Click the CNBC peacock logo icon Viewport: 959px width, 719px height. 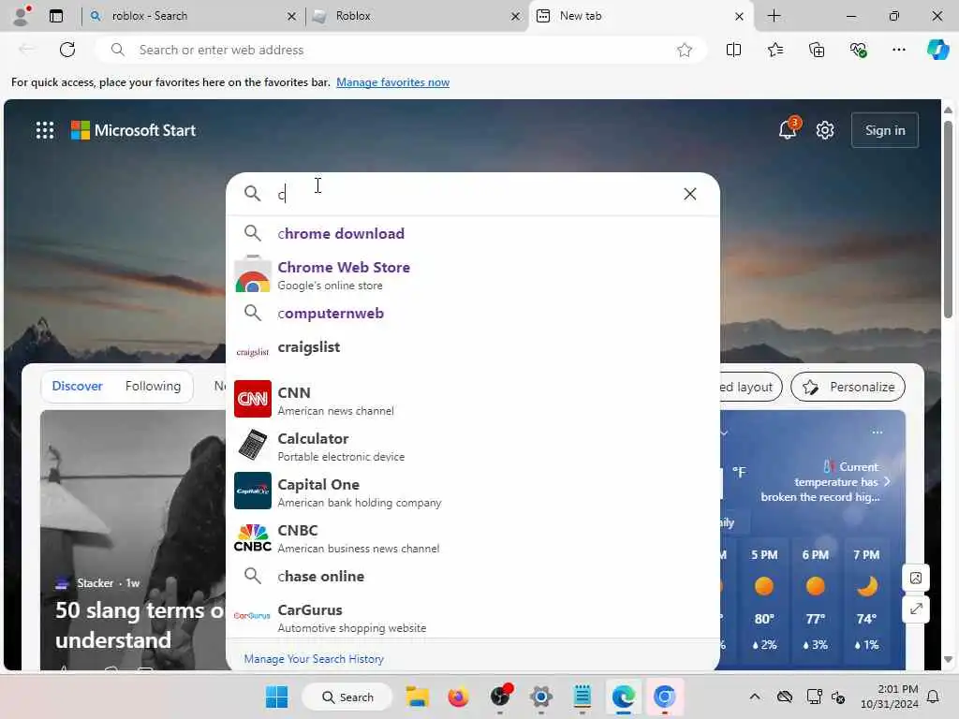coord(253,538)
